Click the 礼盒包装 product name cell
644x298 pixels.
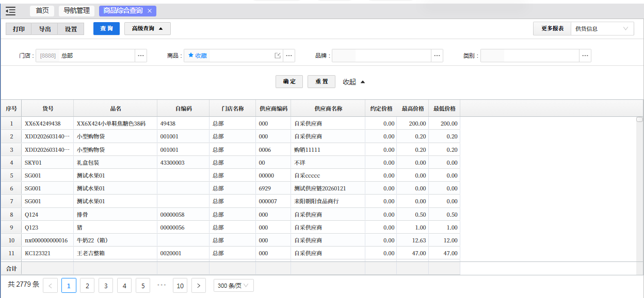(116, 163)
